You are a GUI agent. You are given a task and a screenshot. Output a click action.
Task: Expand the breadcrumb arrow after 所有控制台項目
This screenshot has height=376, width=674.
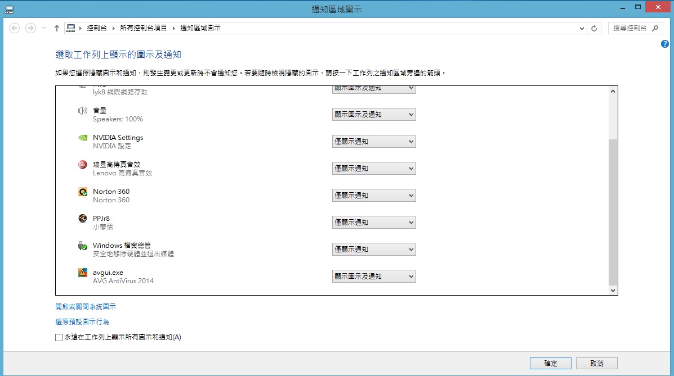(173, 28)
